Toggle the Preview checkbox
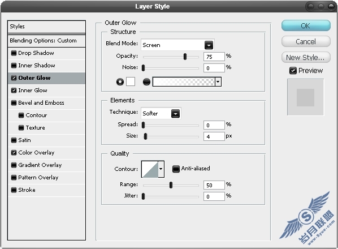The image size is (338, 249). (x=293, y=71)
